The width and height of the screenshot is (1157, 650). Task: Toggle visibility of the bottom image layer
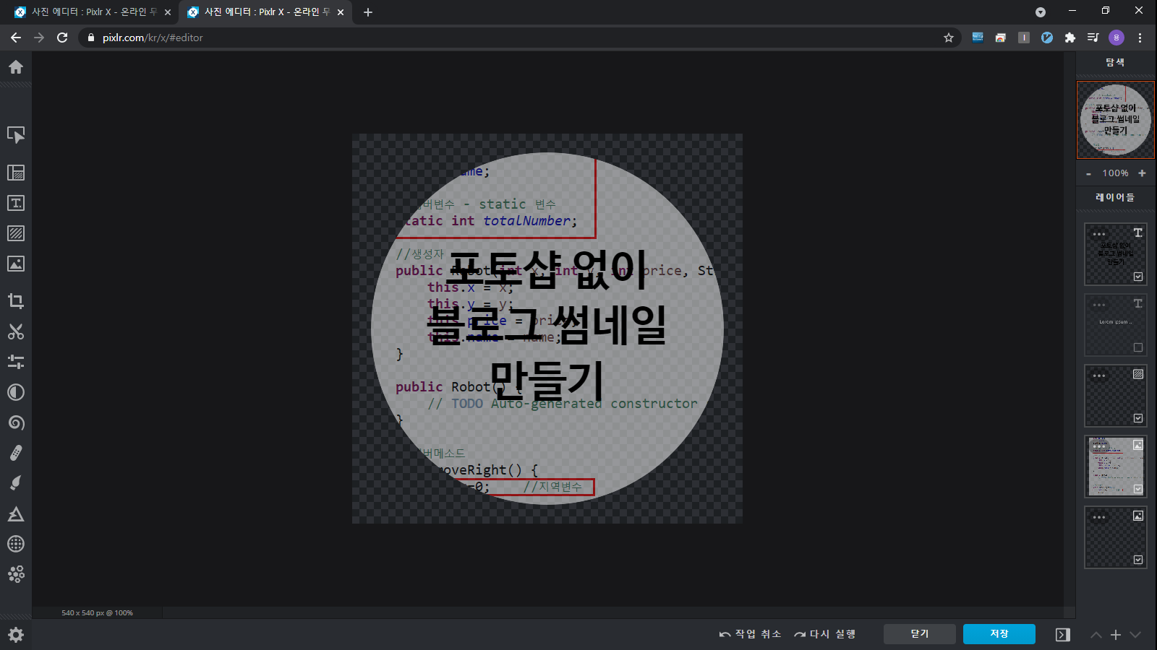(1138, 560)
